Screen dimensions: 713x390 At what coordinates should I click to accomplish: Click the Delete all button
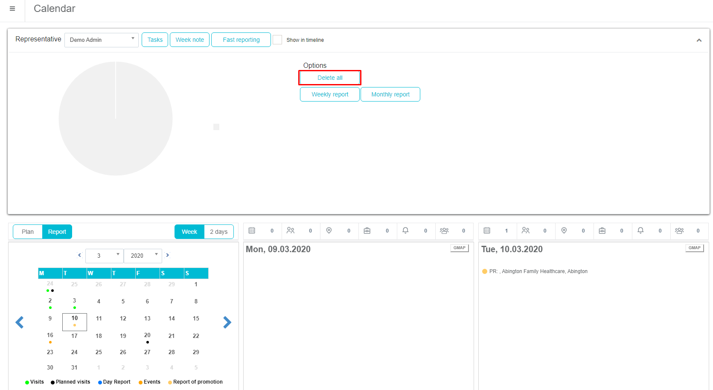[x=330, y=78]
